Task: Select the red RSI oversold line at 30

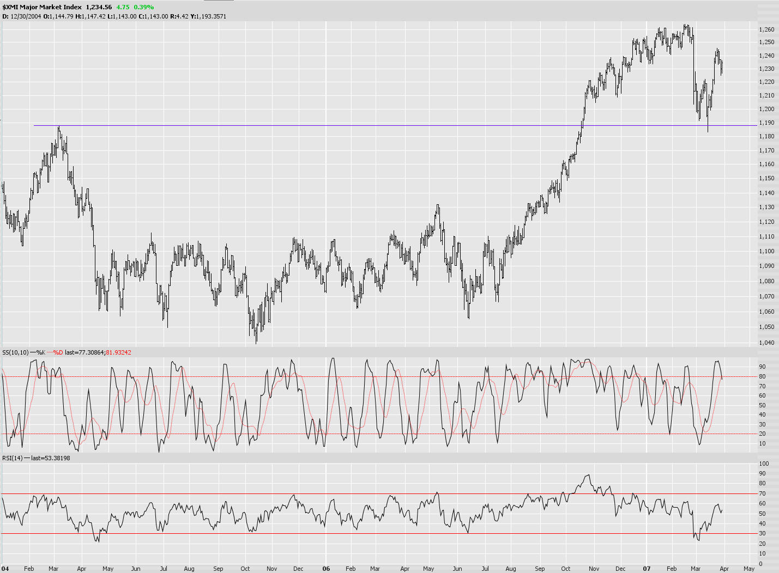Action: tap(379, 533)
